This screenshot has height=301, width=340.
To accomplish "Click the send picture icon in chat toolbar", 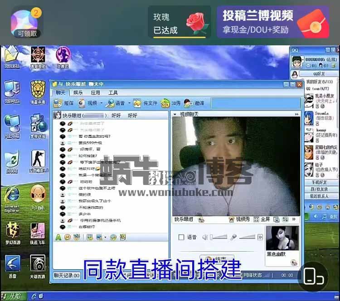I will (x=90, y=237).
